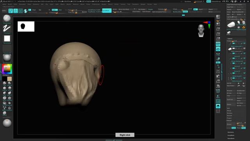Click the AAHalf icon
250x141 pixels.
[218, 39]
